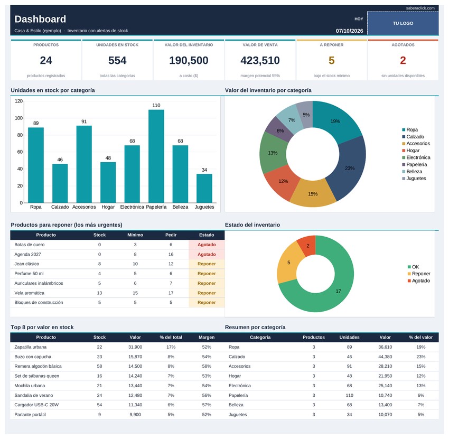
Task: Click the Margen column header
Action: click(207, 338)
